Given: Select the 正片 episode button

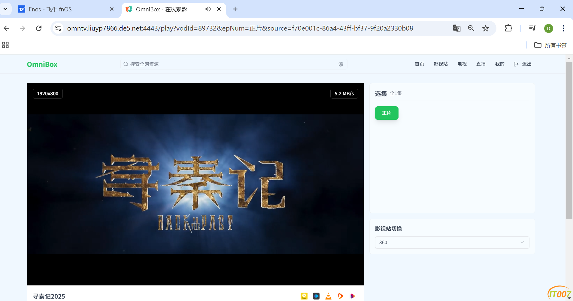Looking at the screenshot, I should (x=386, y=113).
